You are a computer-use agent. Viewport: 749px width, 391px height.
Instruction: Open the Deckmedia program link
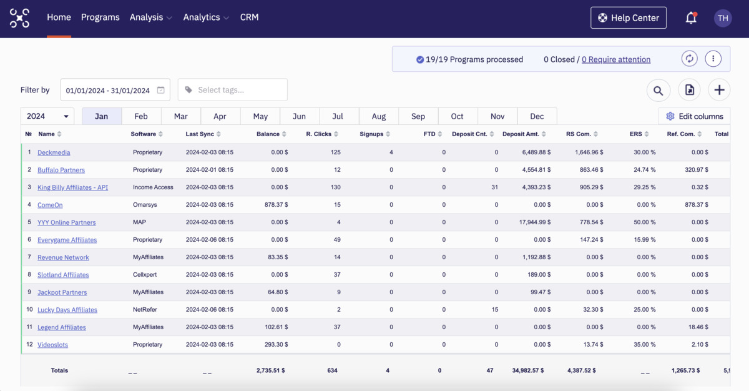[54, 152]
